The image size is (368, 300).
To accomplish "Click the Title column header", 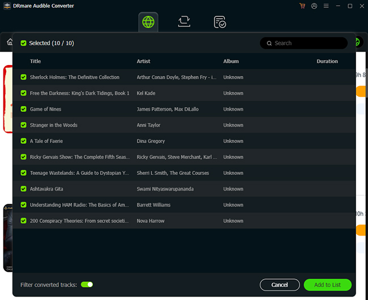I will 36,61.
